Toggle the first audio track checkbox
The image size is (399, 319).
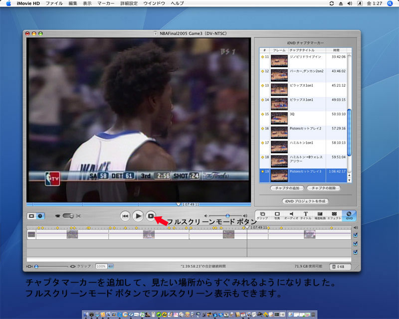pyautogui.click(x=355, y=244)
